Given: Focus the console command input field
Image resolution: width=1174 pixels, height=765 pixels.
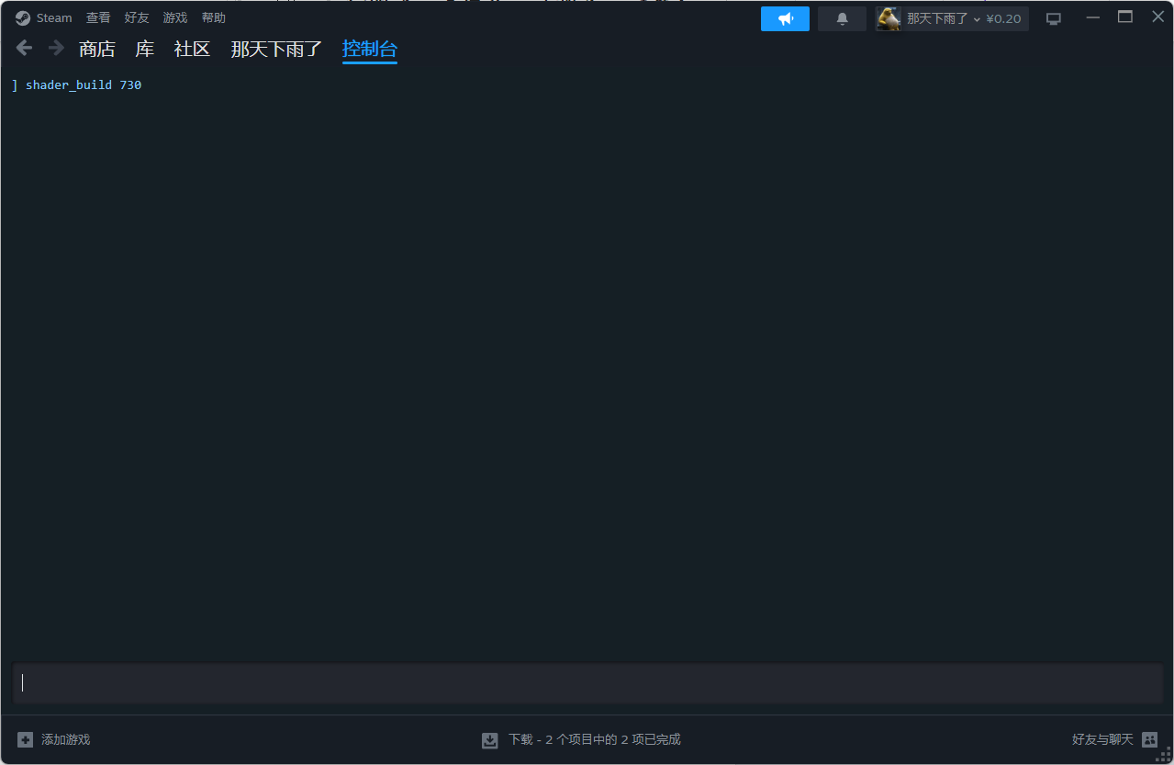Looking at the screenshot, I should 587,683.
